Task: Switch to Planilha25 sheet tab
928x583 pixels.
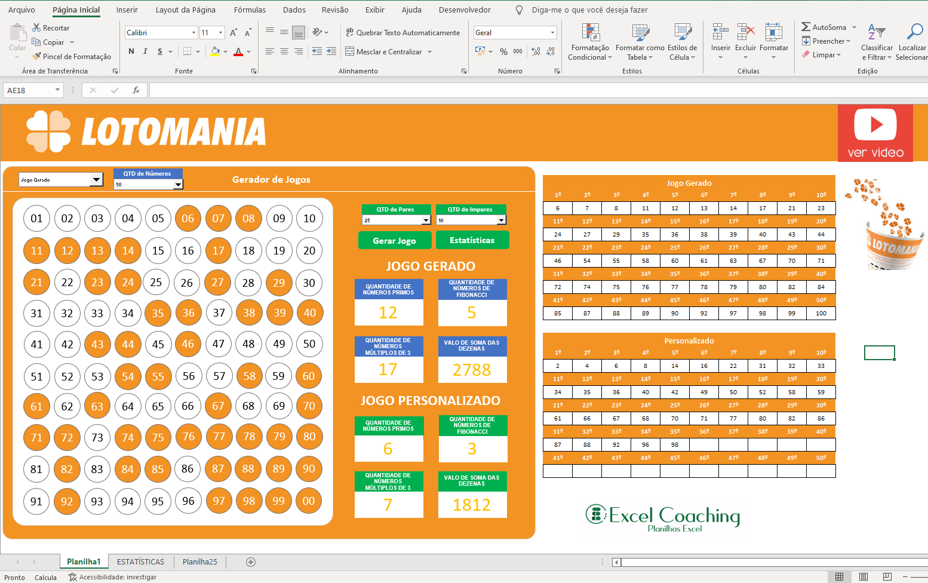Action: [200, 561]
